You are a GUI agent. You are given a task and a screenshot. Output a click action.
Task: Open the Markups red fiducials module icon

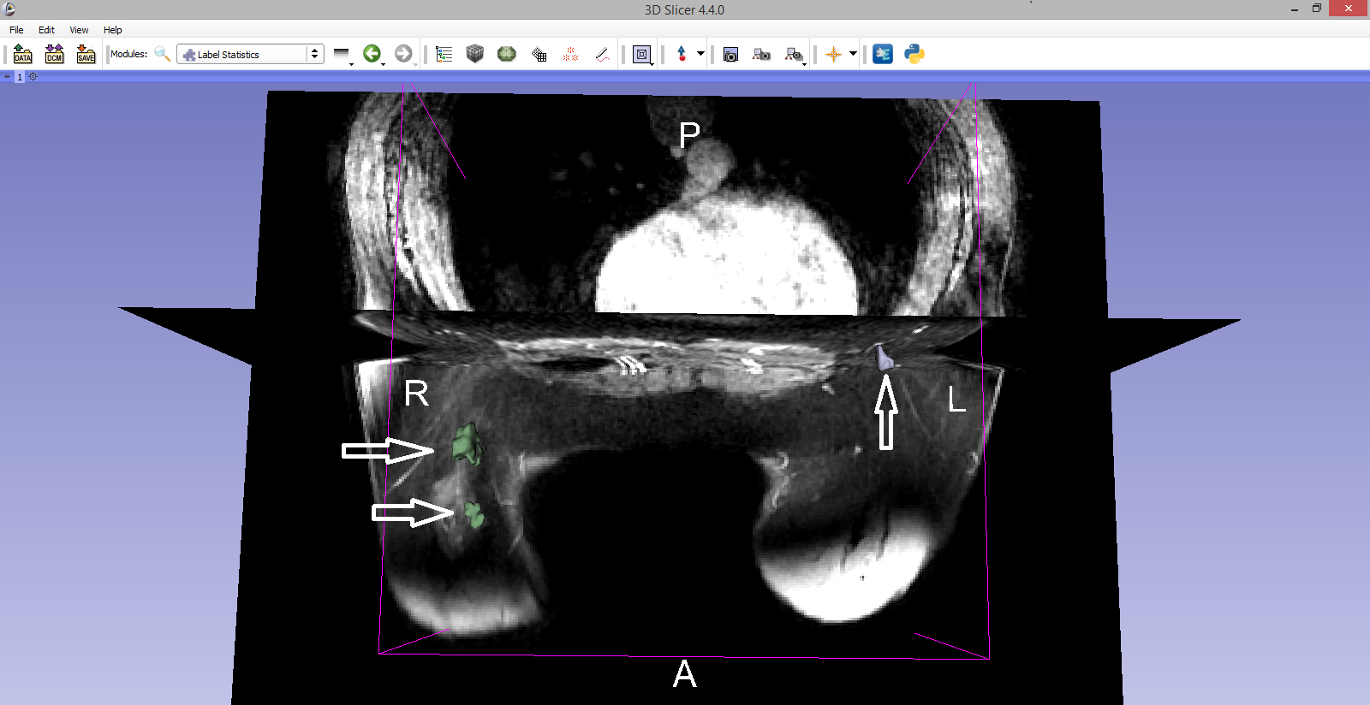570,54
